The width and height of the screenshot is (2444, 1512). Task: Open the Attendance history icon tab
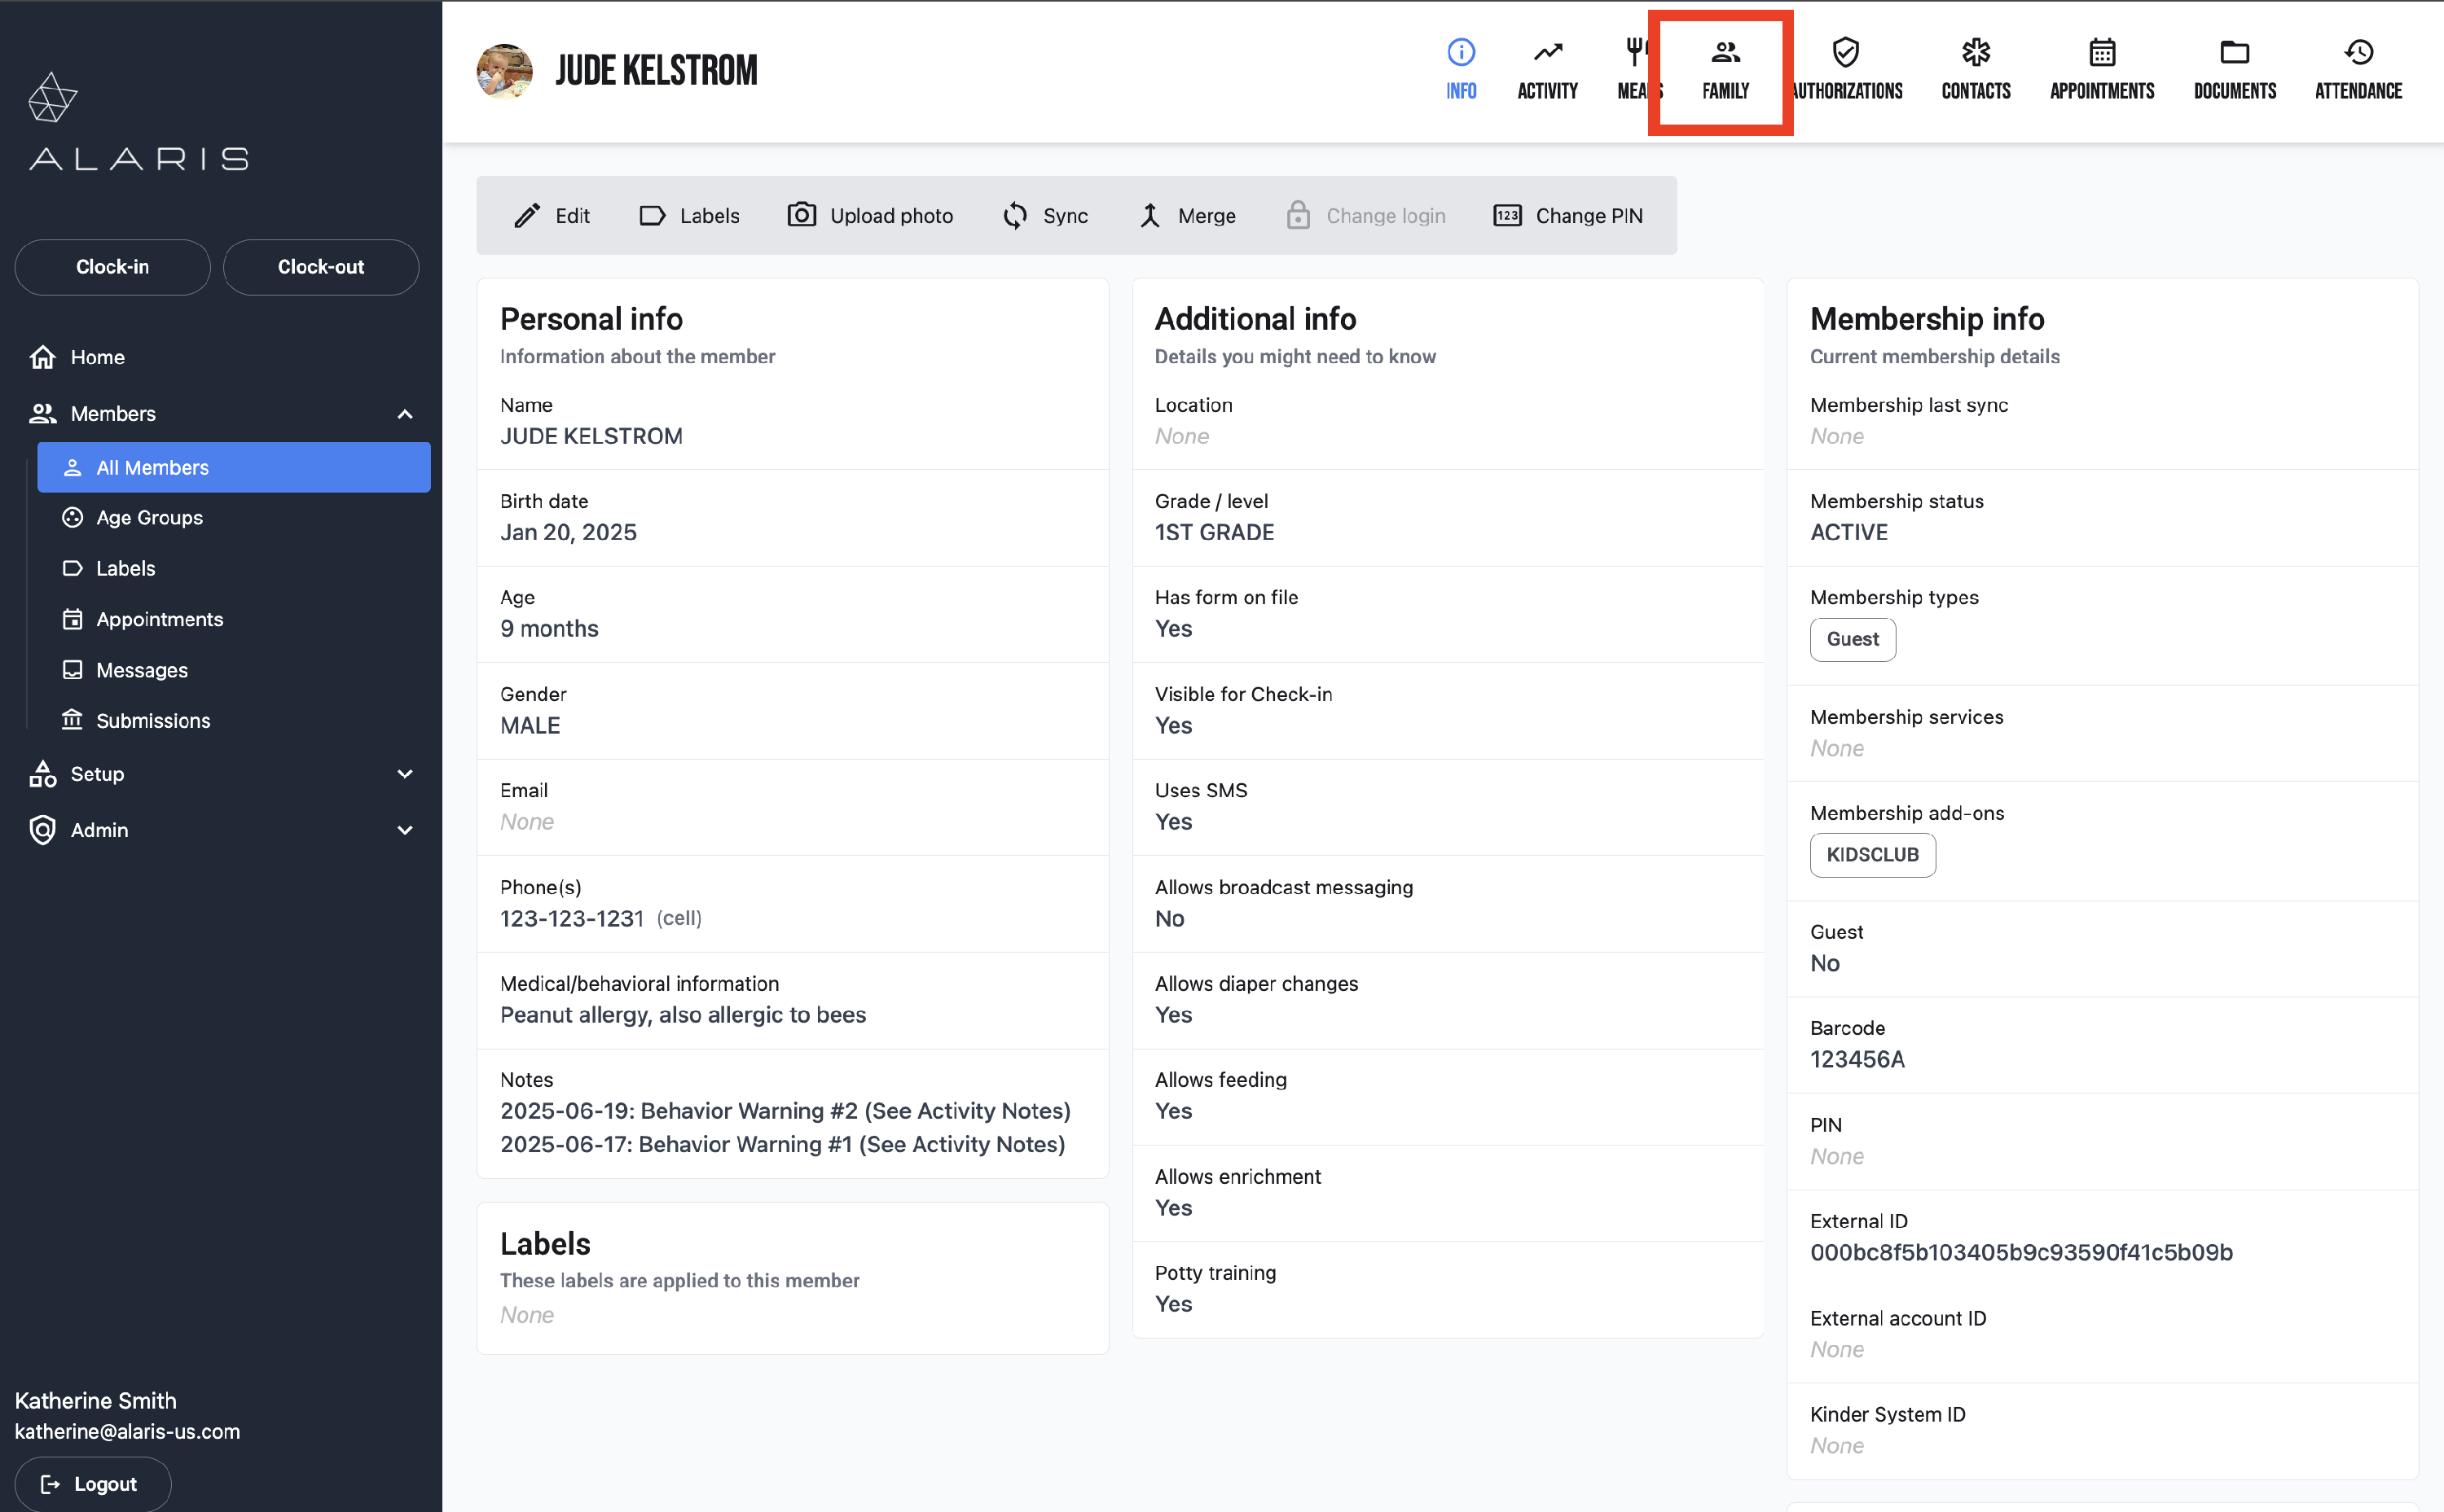tap(2358, 52)
